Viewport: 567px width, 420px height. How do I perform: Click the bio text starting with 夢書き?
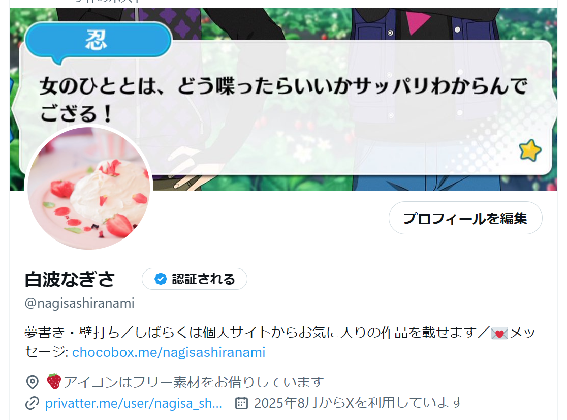coord(279,342)
